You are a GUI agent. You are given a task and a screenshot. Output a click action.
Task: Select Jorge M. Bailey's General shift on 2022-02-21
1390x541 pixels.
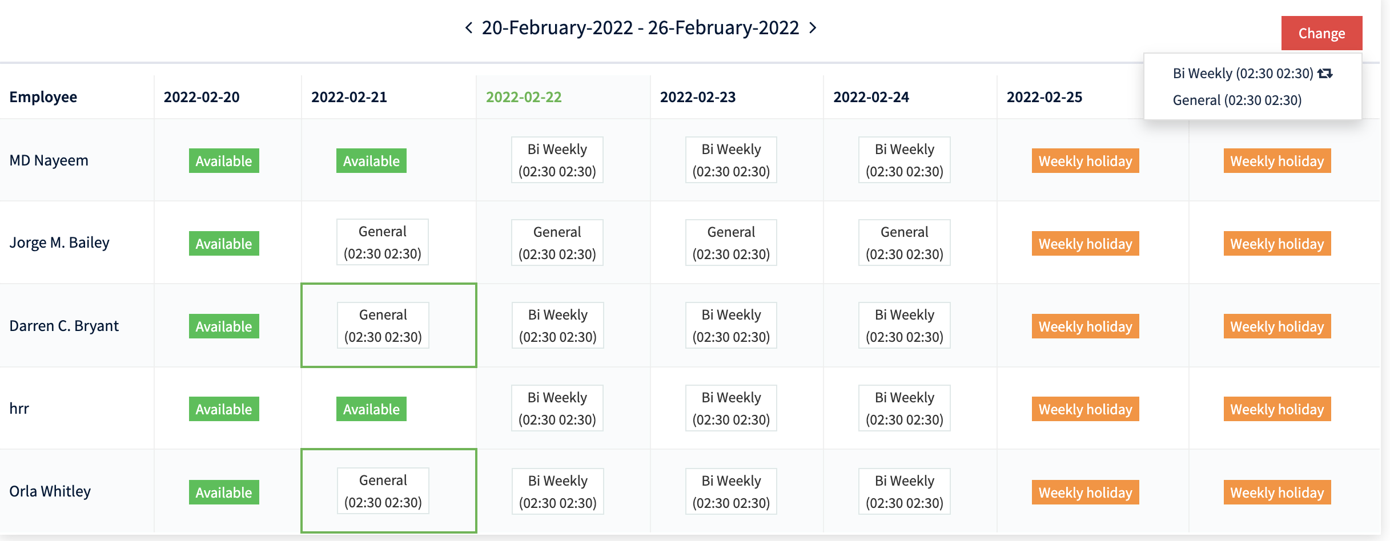[x=383, y=243]
